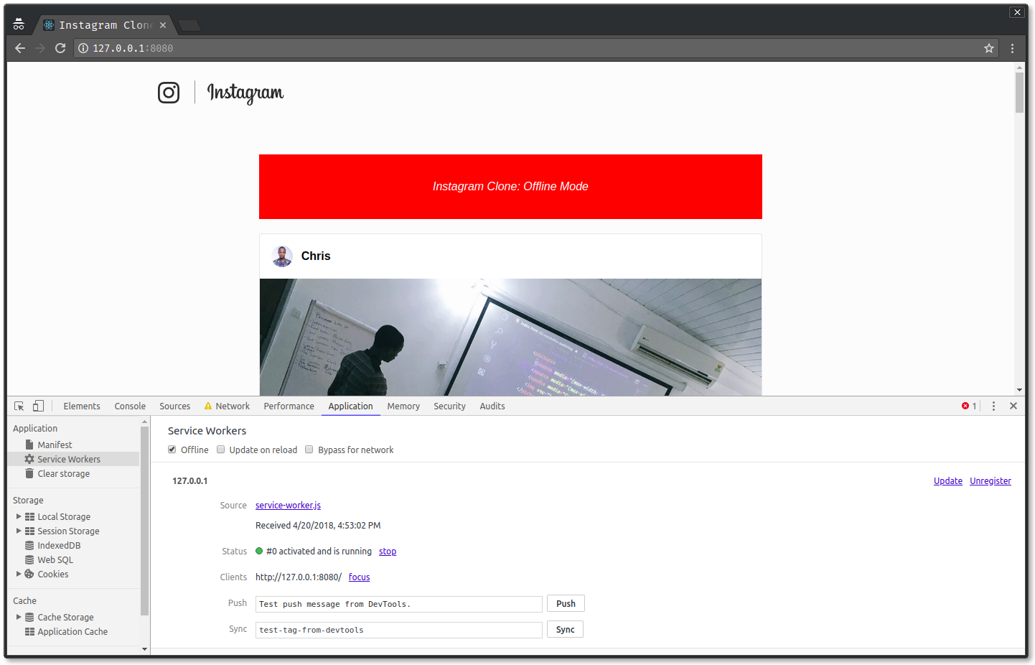Select Clear storage in the sidebar
This screenshot has height=665, width=1035.
point(64,473)
